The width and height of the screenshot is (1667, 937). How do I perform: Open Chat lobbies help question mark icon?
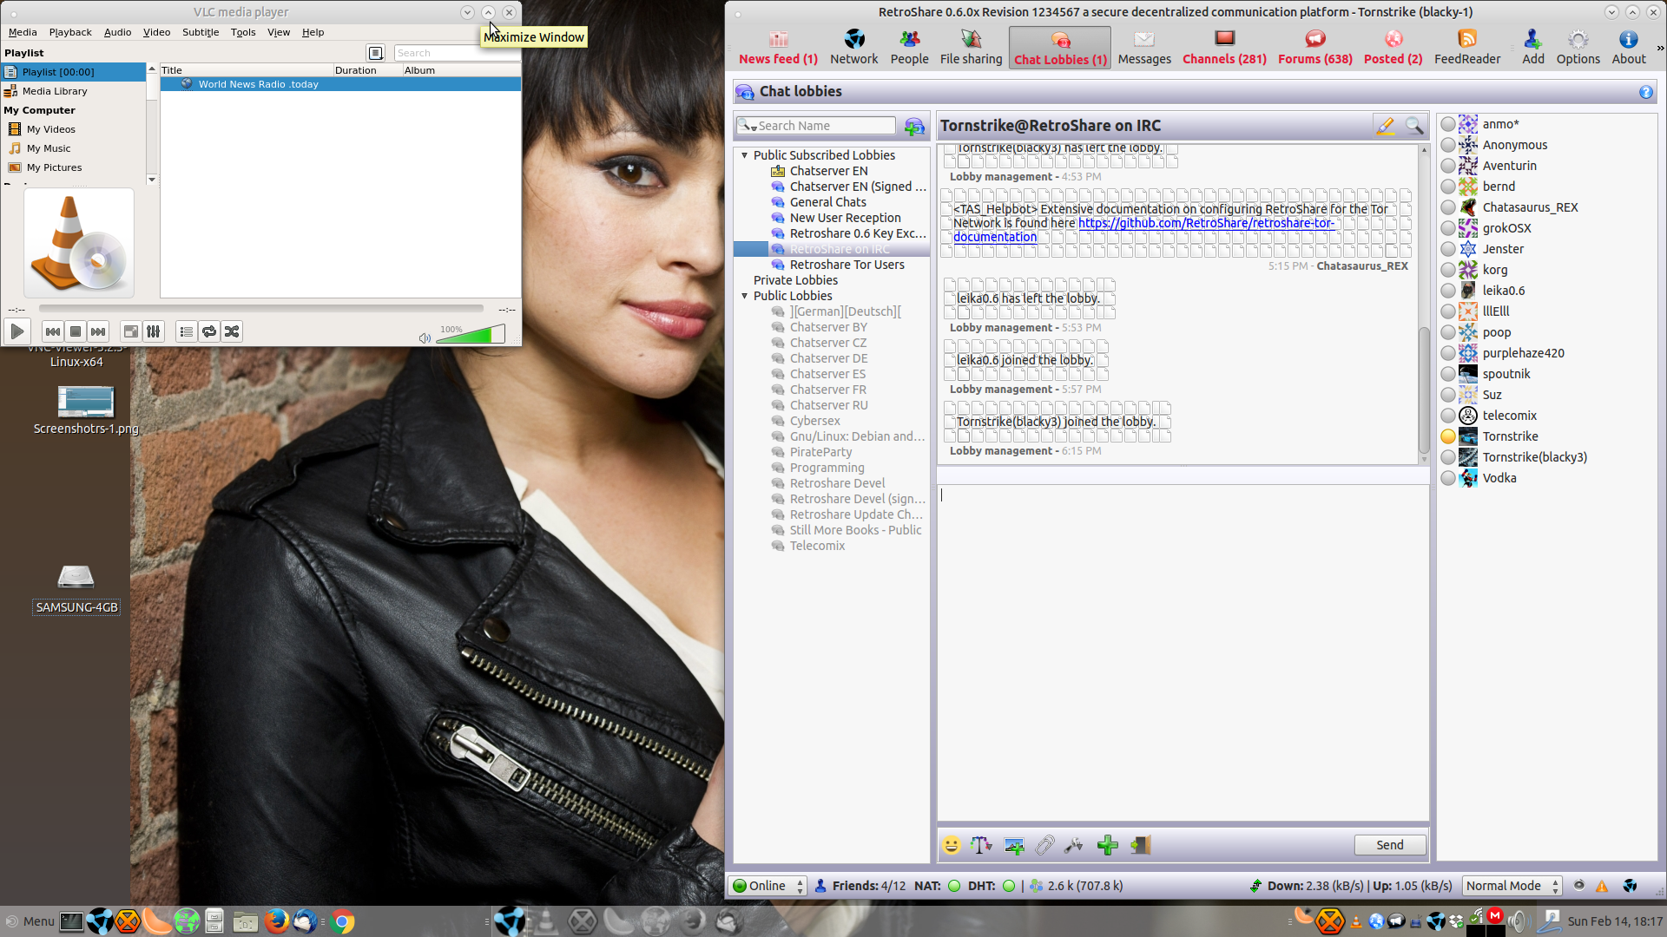1645,92
